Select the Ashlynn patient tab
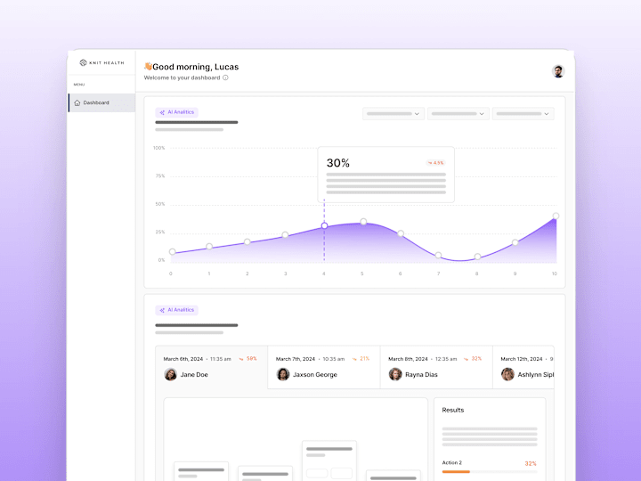Screen dimensions: 641x481 [523, 367]
